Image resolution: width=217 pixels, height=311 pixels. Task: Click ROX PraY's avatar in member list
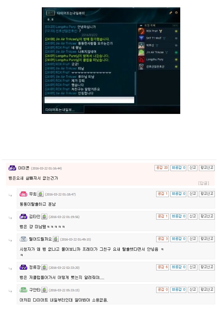(x=141, y=31)
